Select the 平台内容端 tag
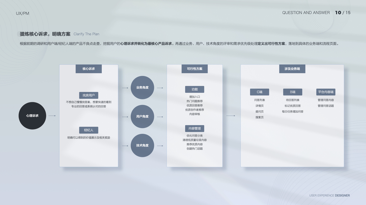 pyautogui.click(x=326, y=92)
